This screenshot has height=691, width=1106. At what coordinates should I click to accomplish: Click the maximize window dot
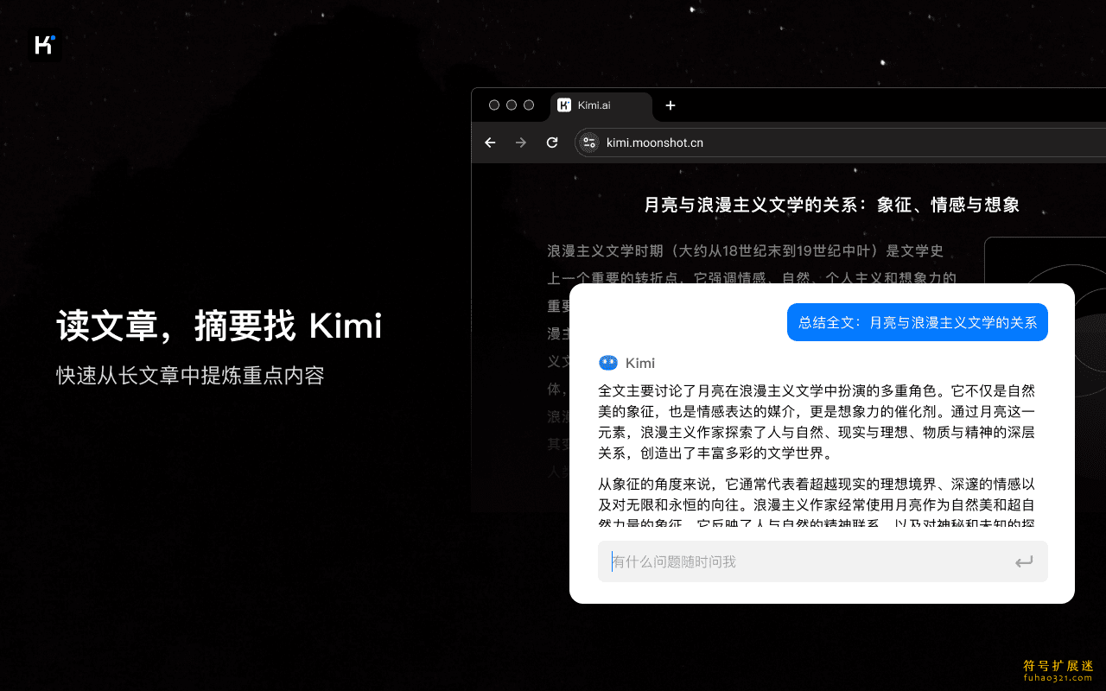click(x=529, y=105)
